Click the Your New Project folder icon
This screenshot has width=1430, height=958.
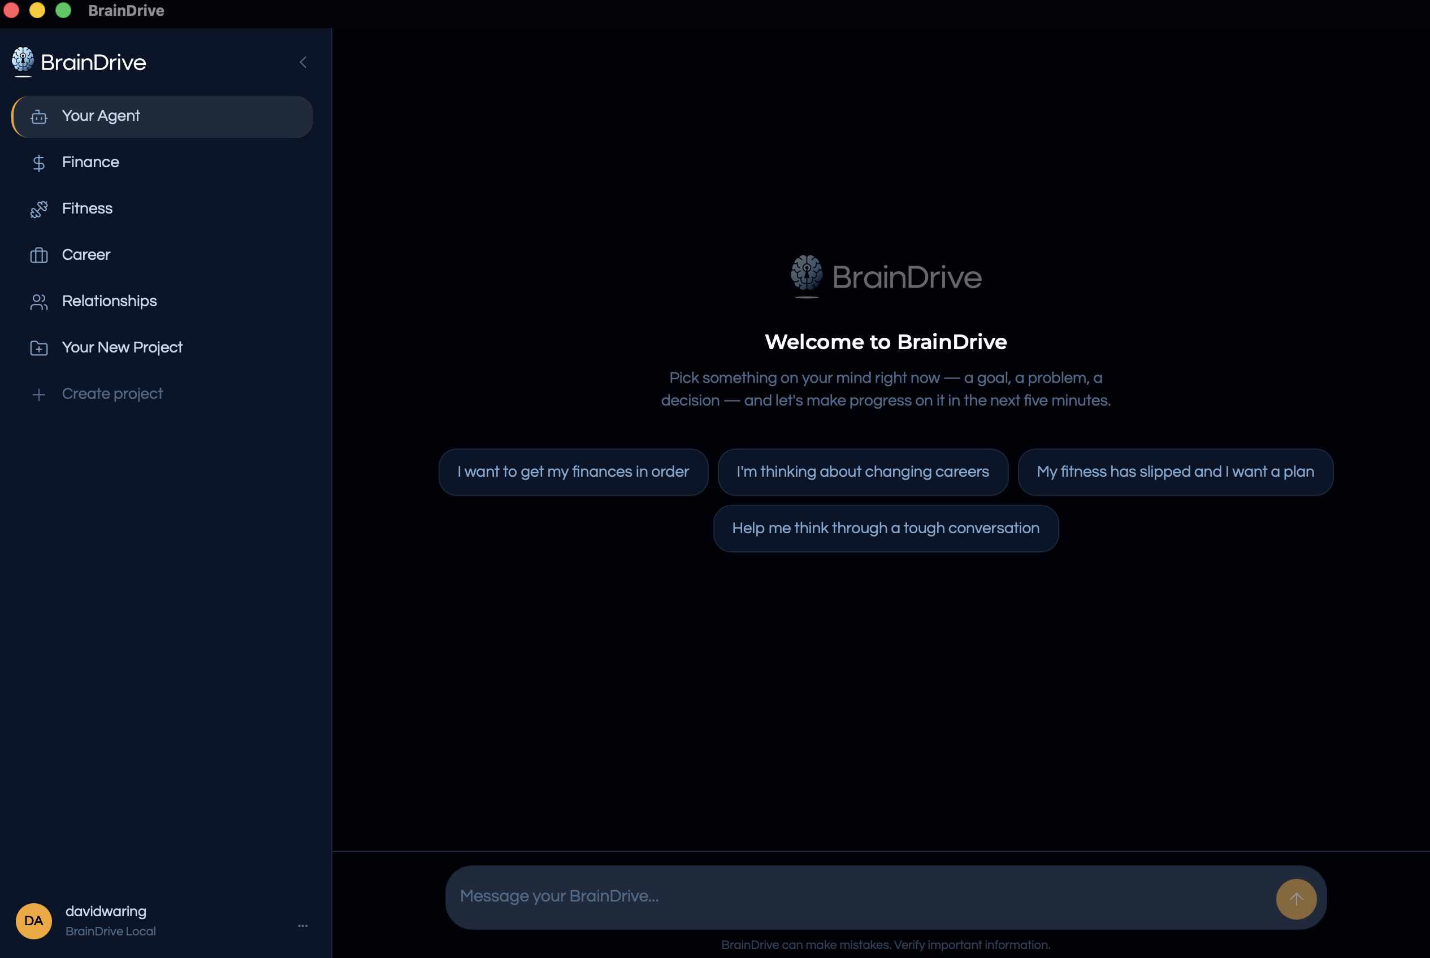(39, 349)
